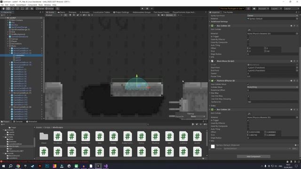Image resolution: width=301 pixels, height=169 pixels.
Task: Open Sprite Sort Point Center dropdown
Action: click(x=273, y=15)
